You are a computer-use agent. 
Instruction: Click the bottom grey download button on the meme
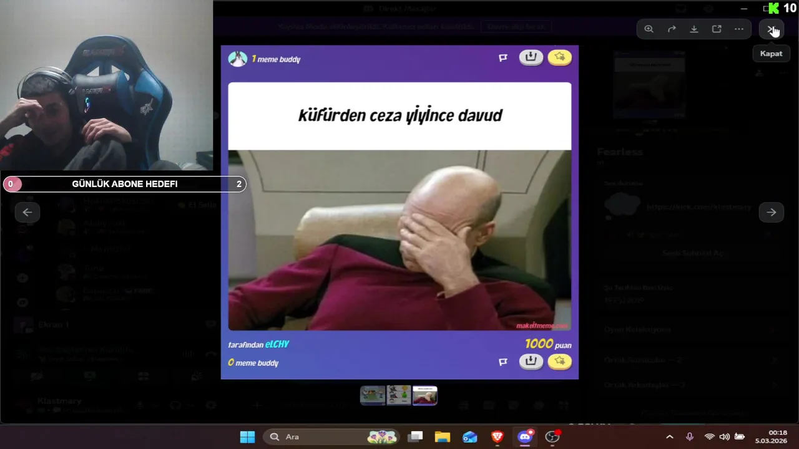click(531, 362)
